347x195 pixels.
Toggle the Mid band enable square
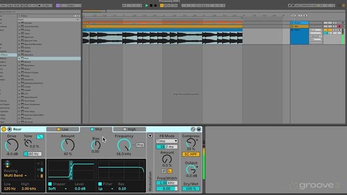92,129
